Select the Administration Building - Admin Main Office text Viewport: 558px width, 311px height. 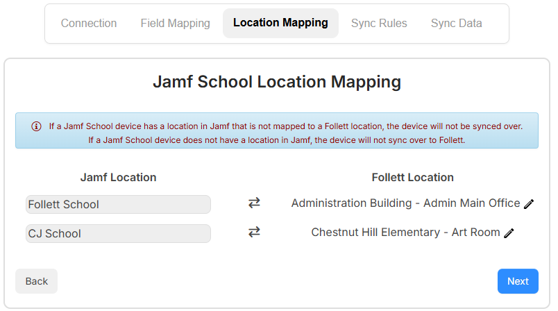406,203
